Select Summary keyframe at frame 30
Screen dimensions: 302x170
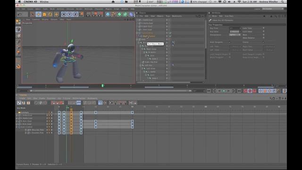[x=132, y=112]
